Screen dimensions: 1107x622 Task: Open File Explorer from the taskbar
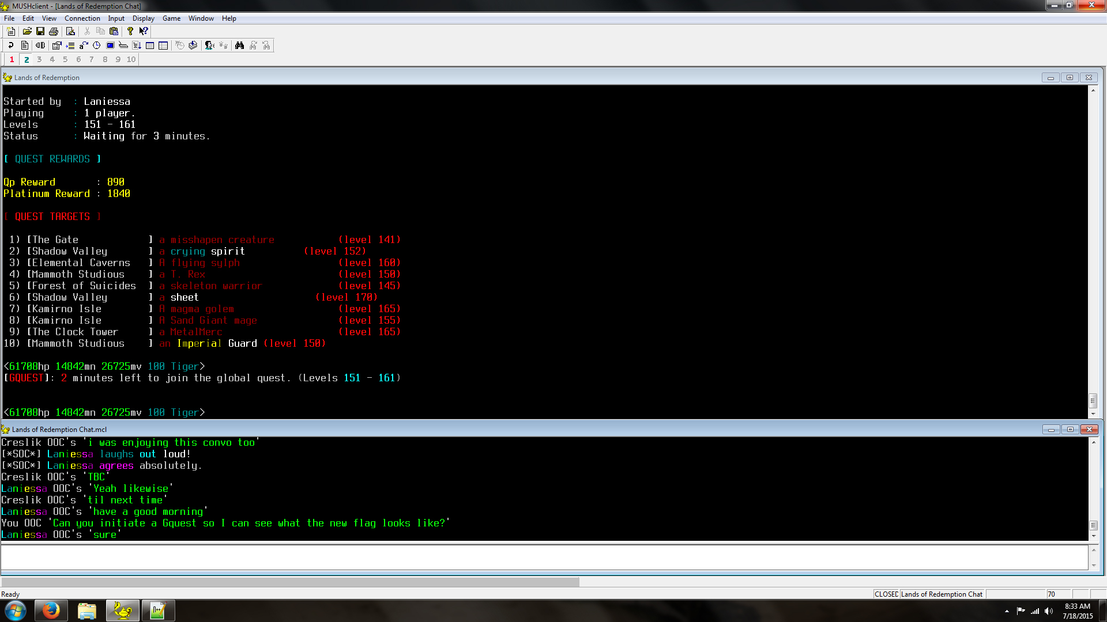tap(86, 610)
